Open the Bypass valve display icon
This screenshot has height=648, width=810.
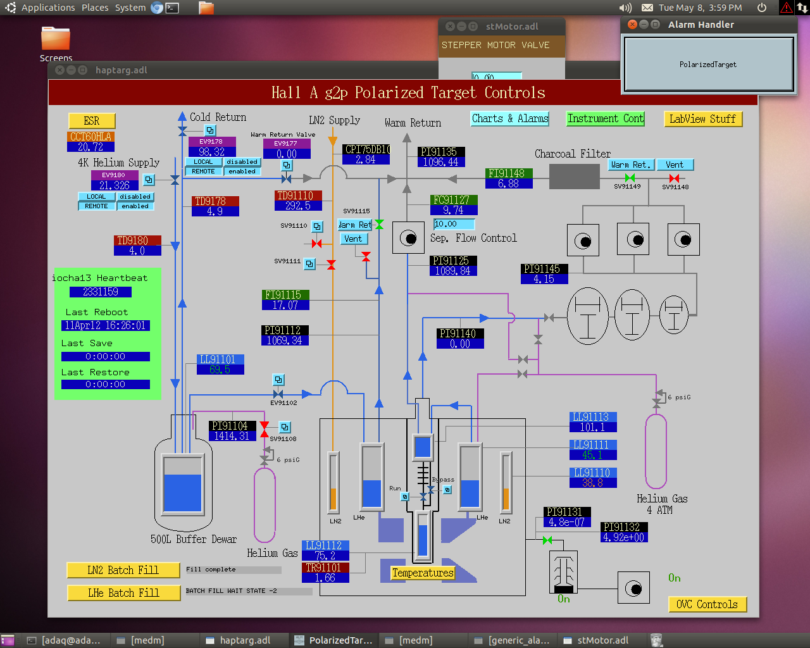pyautogui.click(x=447, y=489)
